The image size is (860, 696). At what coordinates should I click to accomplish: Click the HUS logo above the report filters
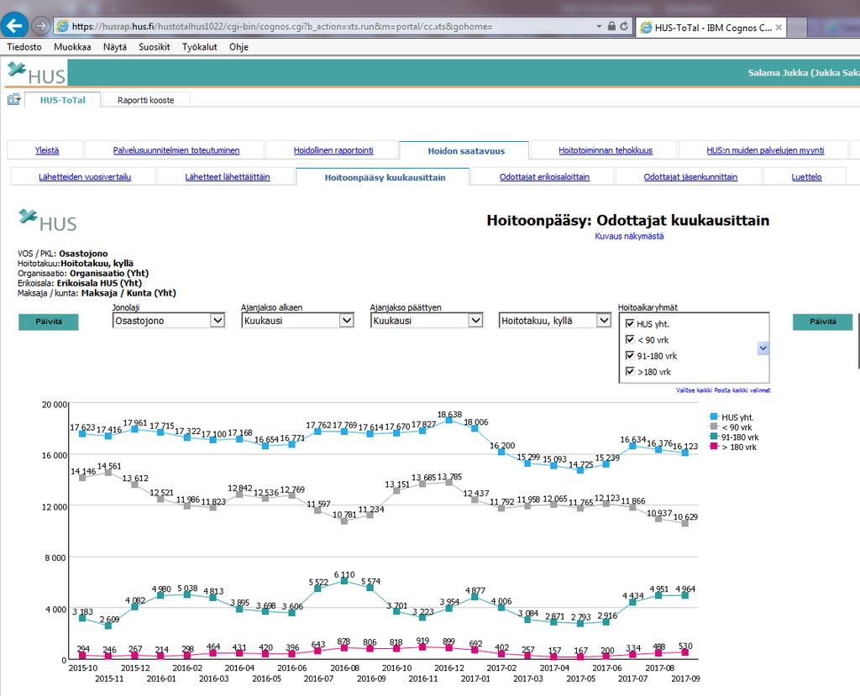(x=48, y=221)
